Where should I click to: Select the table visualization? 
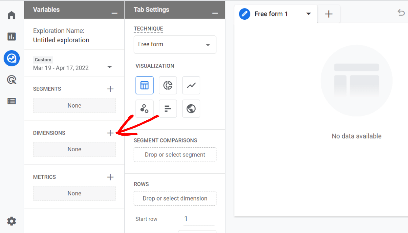click(144, 85)
